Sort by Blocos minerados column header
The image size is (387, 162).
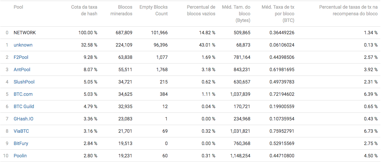click(x=121, y=10)
